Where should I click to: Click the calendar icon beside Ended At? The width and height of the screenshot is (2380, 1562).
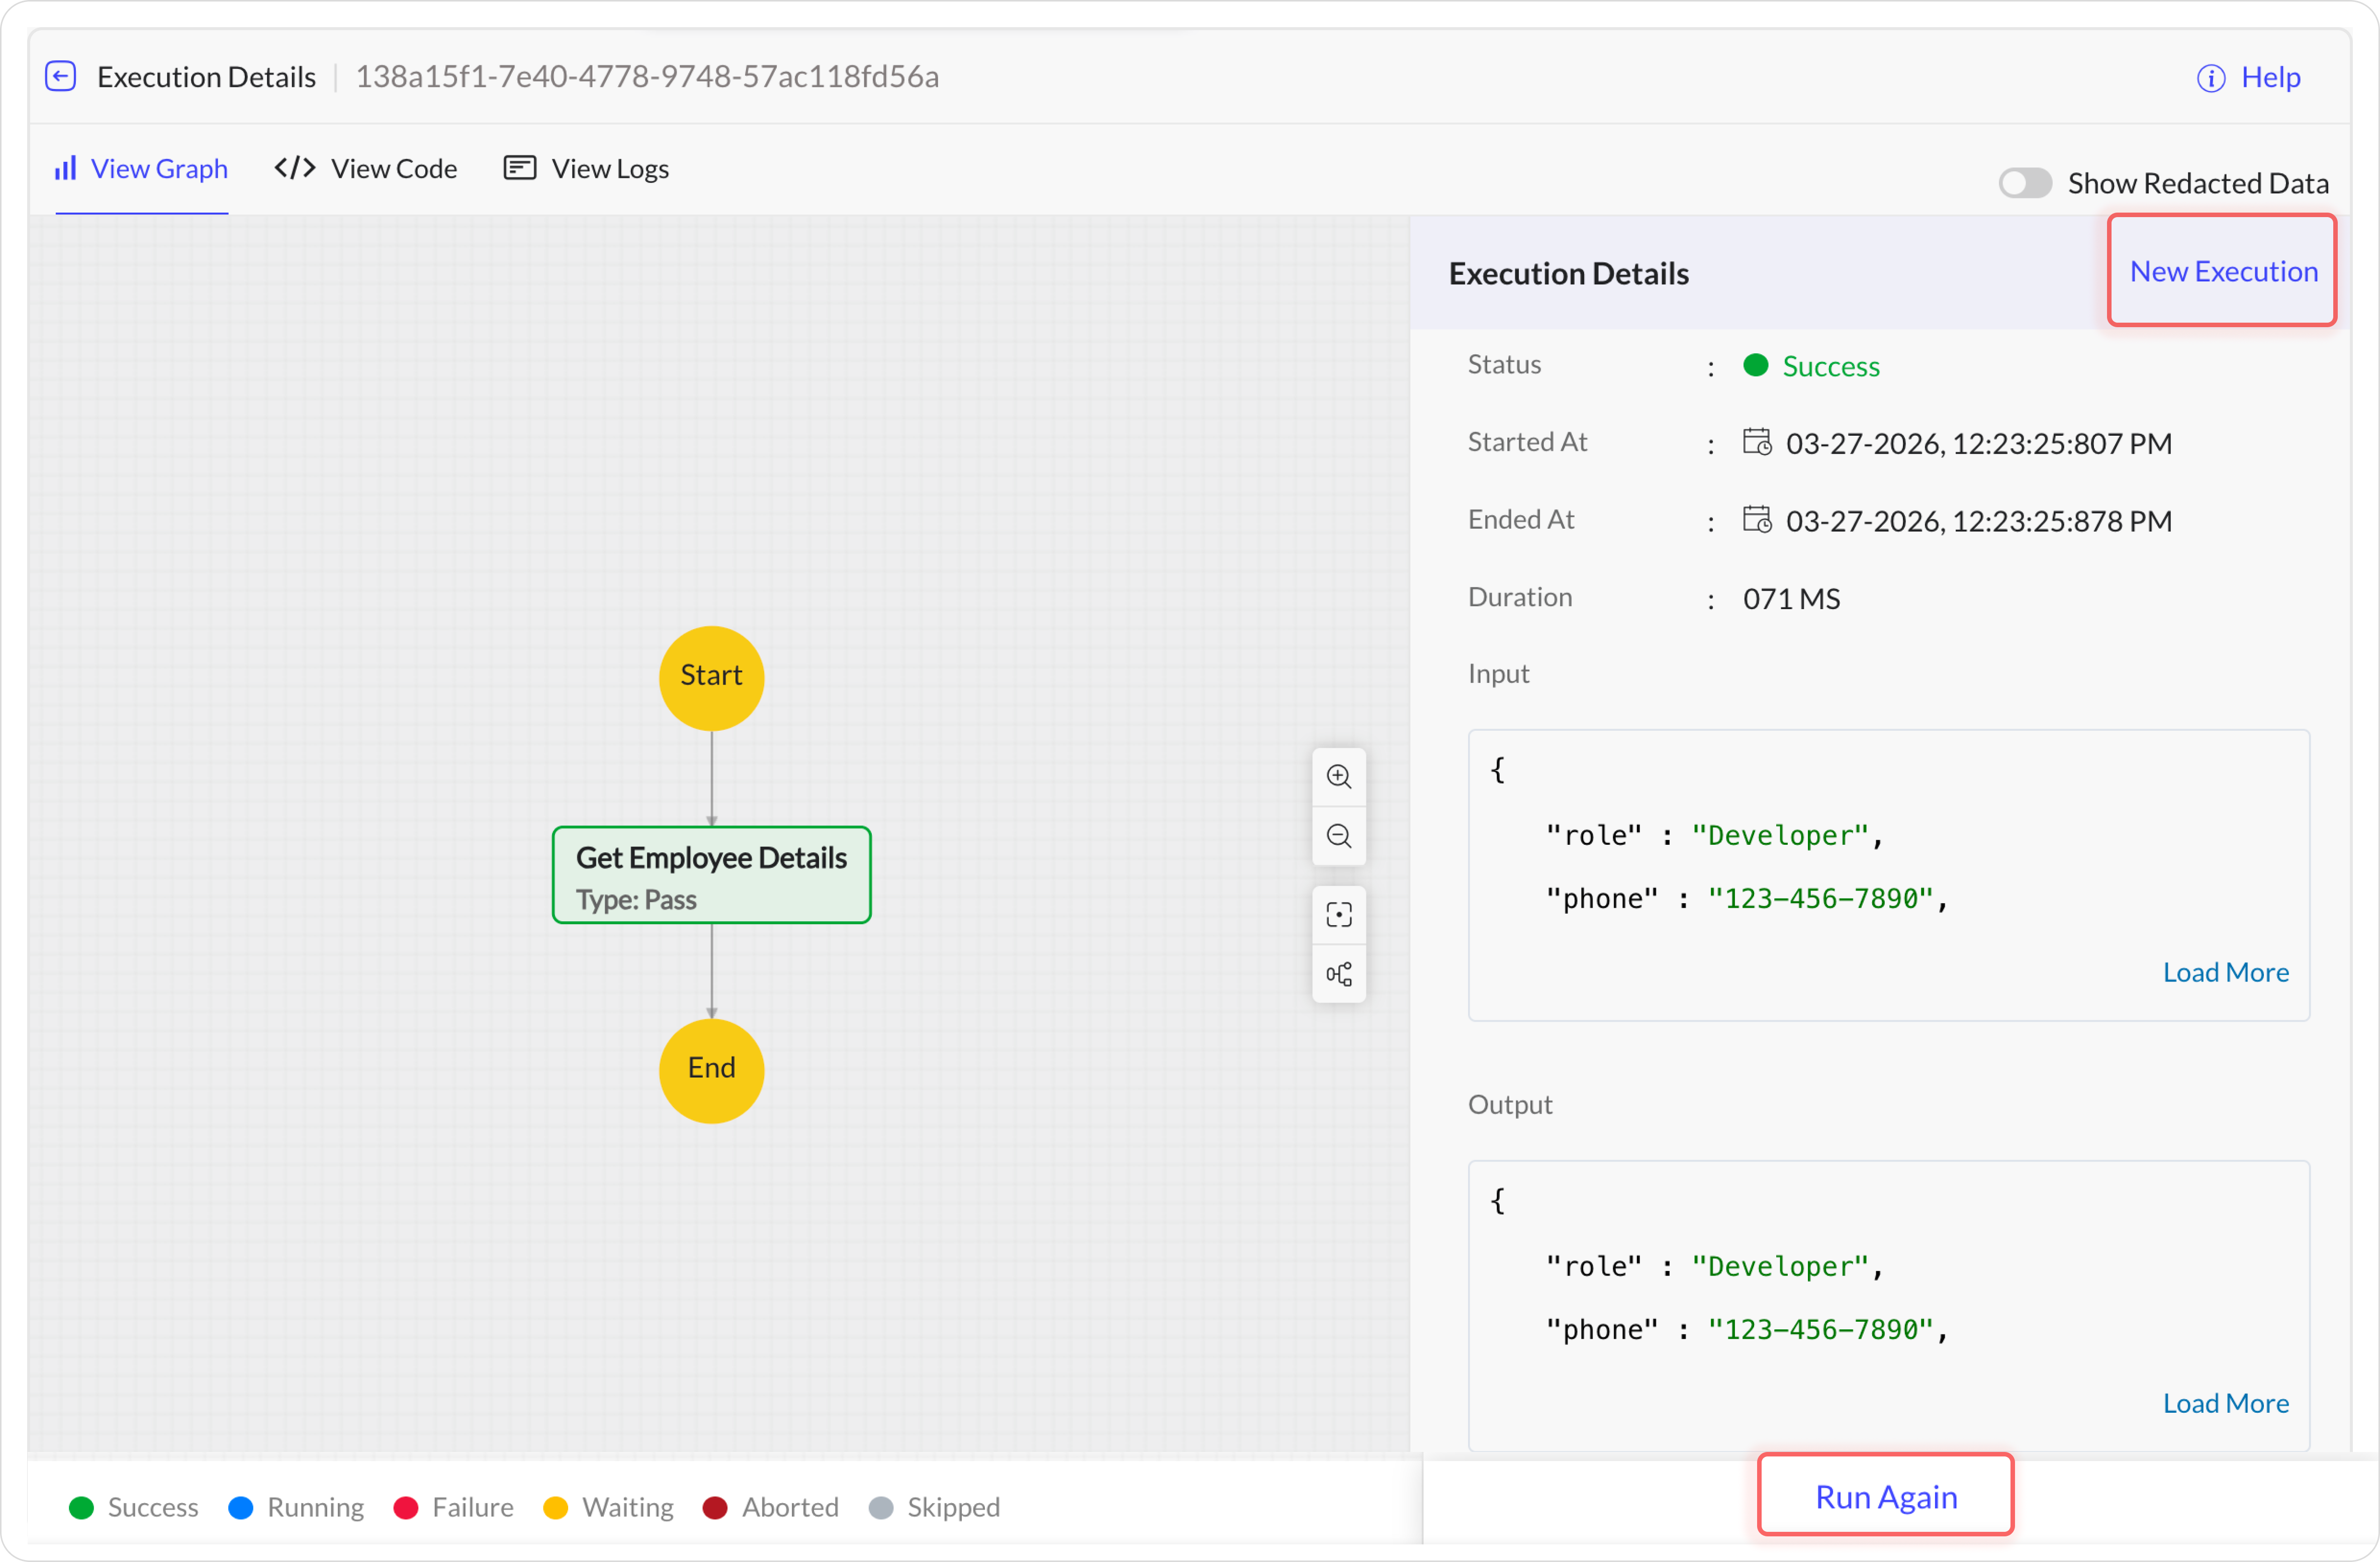1756,520
